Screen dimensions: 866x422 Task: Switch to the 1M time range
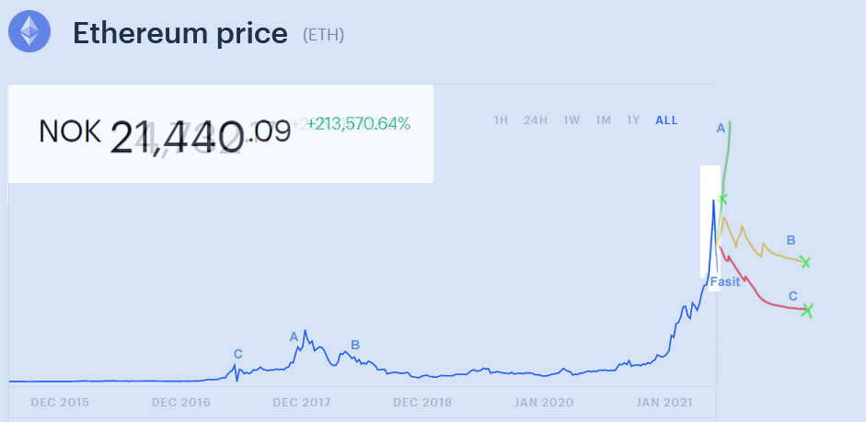click(x=603, y=120)
